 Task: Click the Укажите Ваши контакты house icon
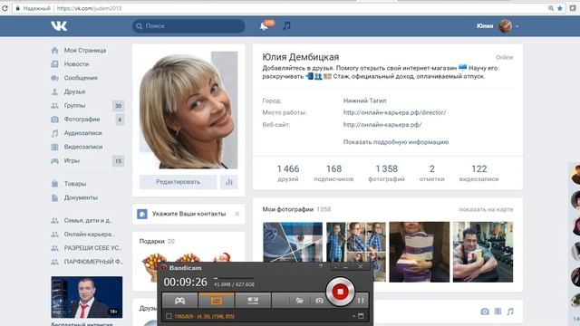click(142, 214)
